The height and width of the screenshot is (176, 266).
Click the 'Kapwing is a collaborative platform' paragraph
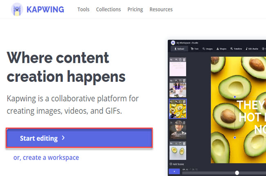tap(72, 104)
